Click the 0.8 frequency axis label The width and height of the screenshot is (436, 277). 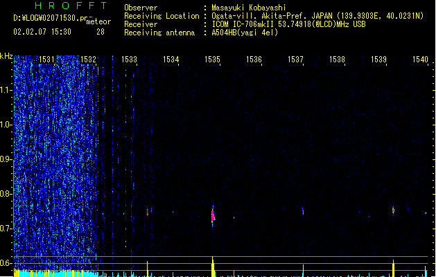point(6,194)
